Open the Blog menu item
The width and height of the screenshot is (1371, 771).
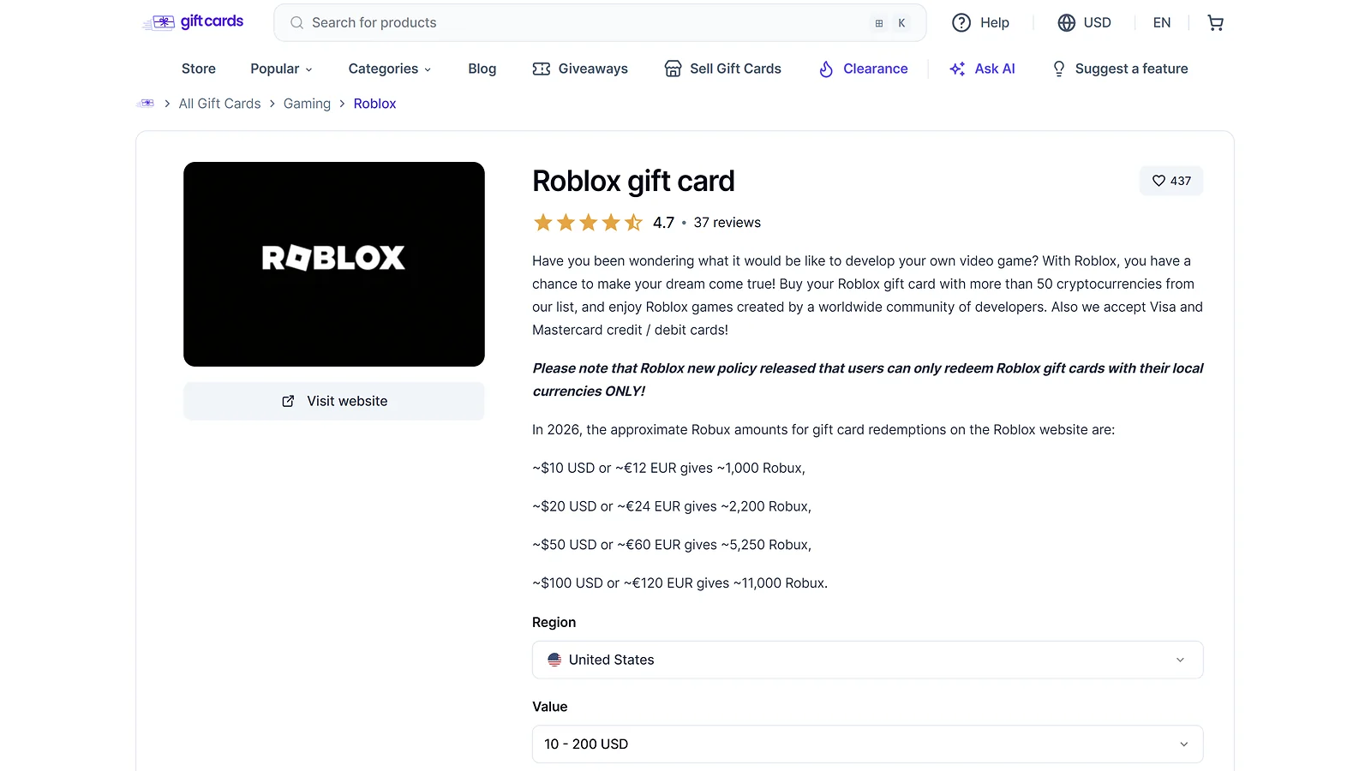click(482, 69)
